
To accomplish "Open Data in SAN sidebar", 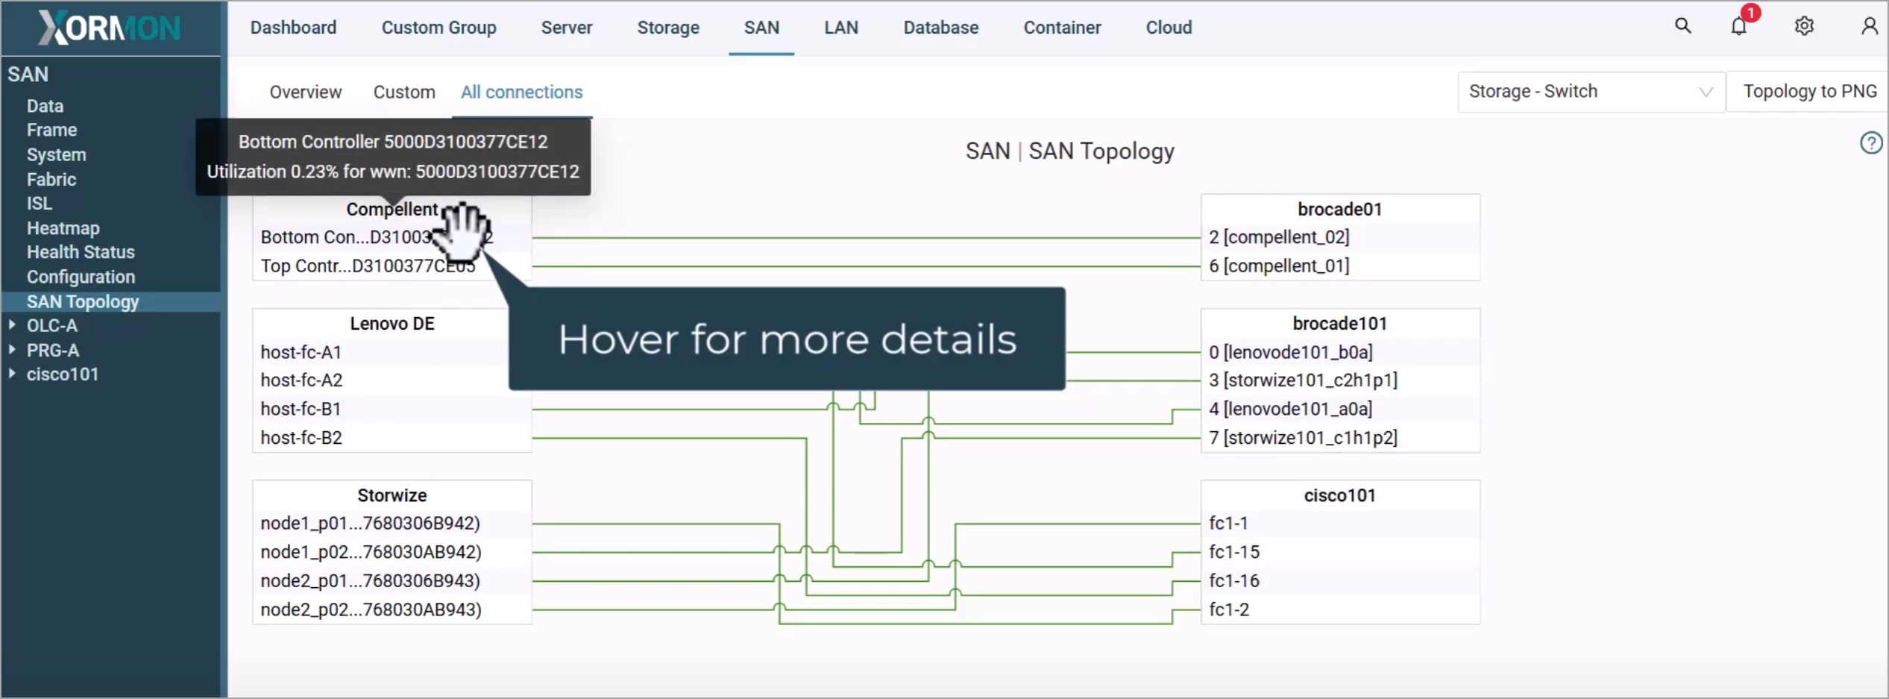I will 45,106.
